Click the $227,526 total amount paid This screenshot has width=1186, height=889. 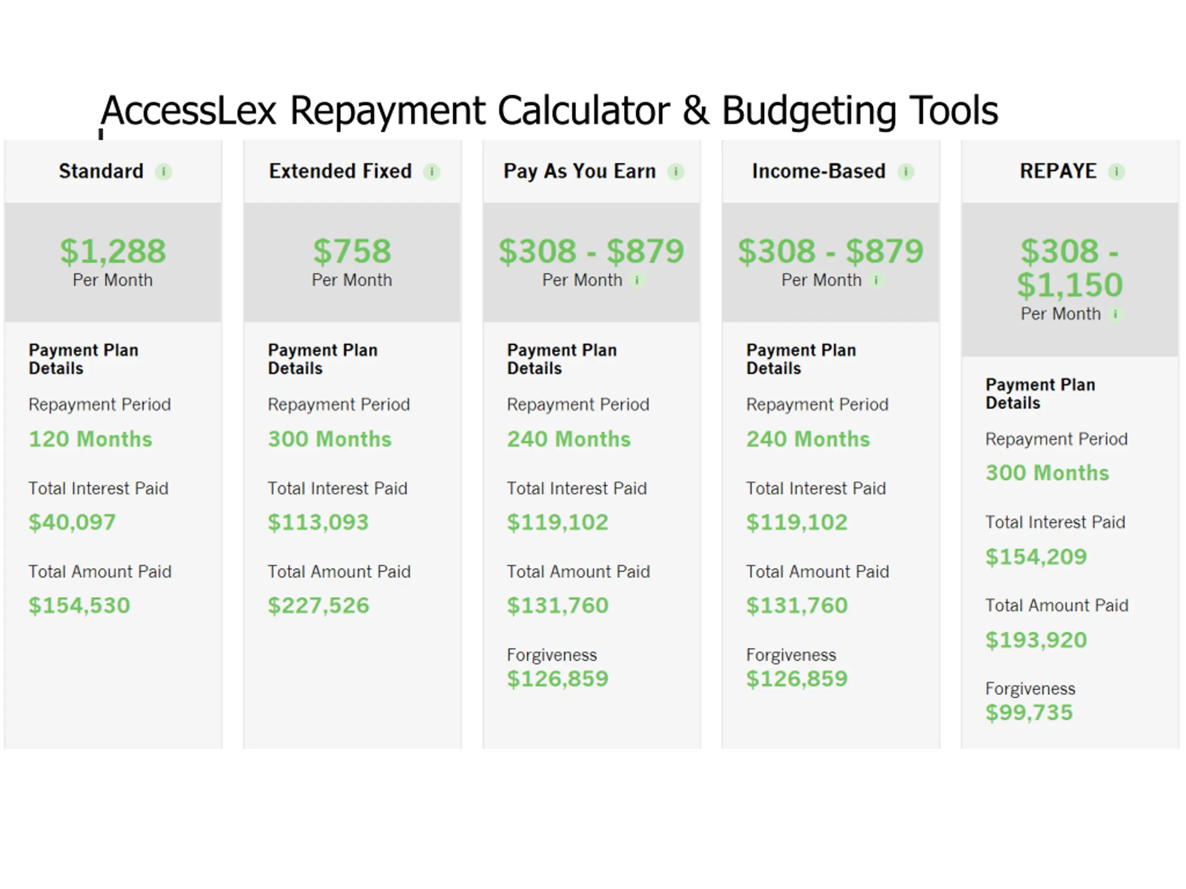pos(318,606)
